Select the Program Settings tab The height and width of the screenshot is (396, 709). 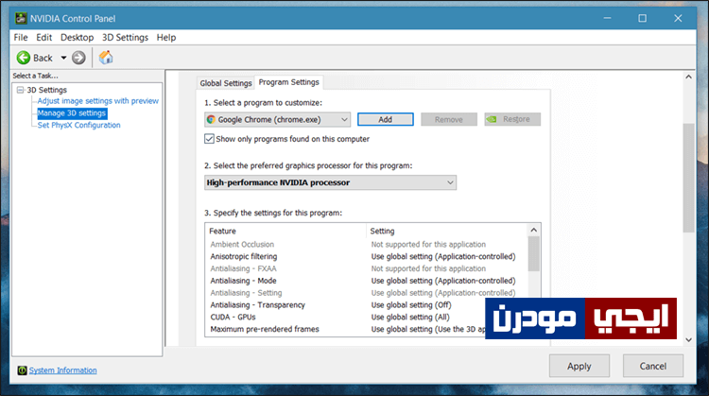pos(289,82)
